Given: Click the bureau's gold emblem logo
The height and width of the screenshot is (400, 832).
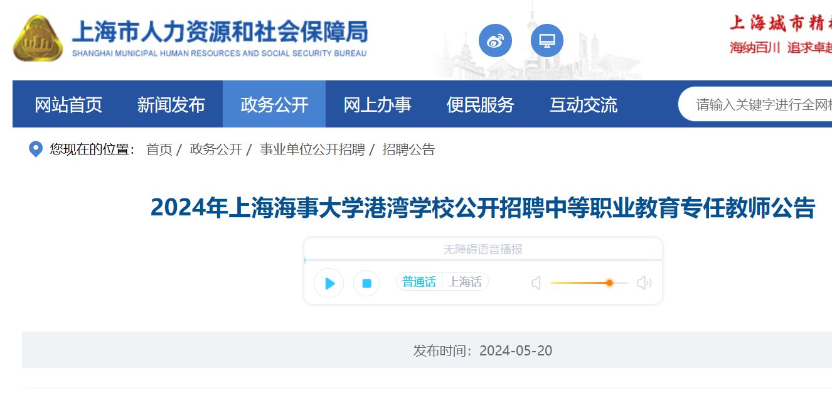Looking at the screenshot, I should pos(38,38).
